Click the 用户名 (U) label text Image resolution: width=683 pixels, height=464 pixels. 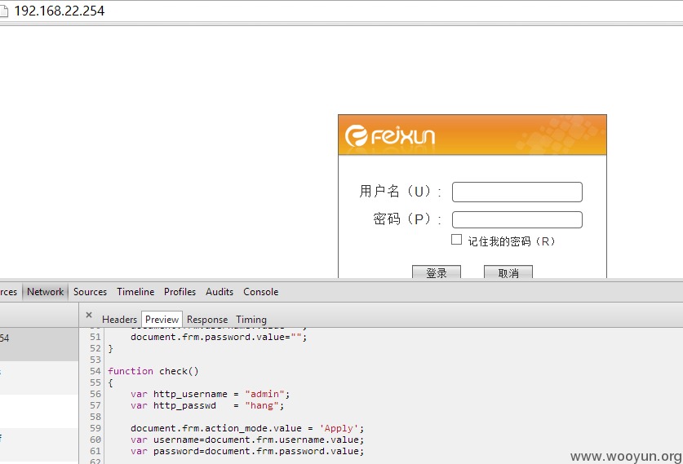(x=400, y=191)
